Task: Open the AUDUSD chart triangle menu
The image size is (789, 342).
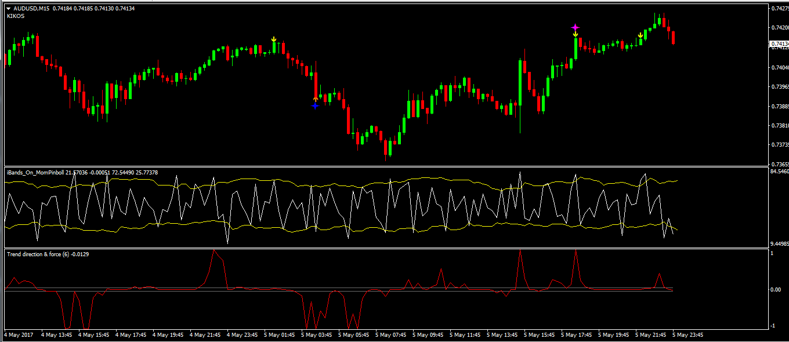Action: pos(8,9)
